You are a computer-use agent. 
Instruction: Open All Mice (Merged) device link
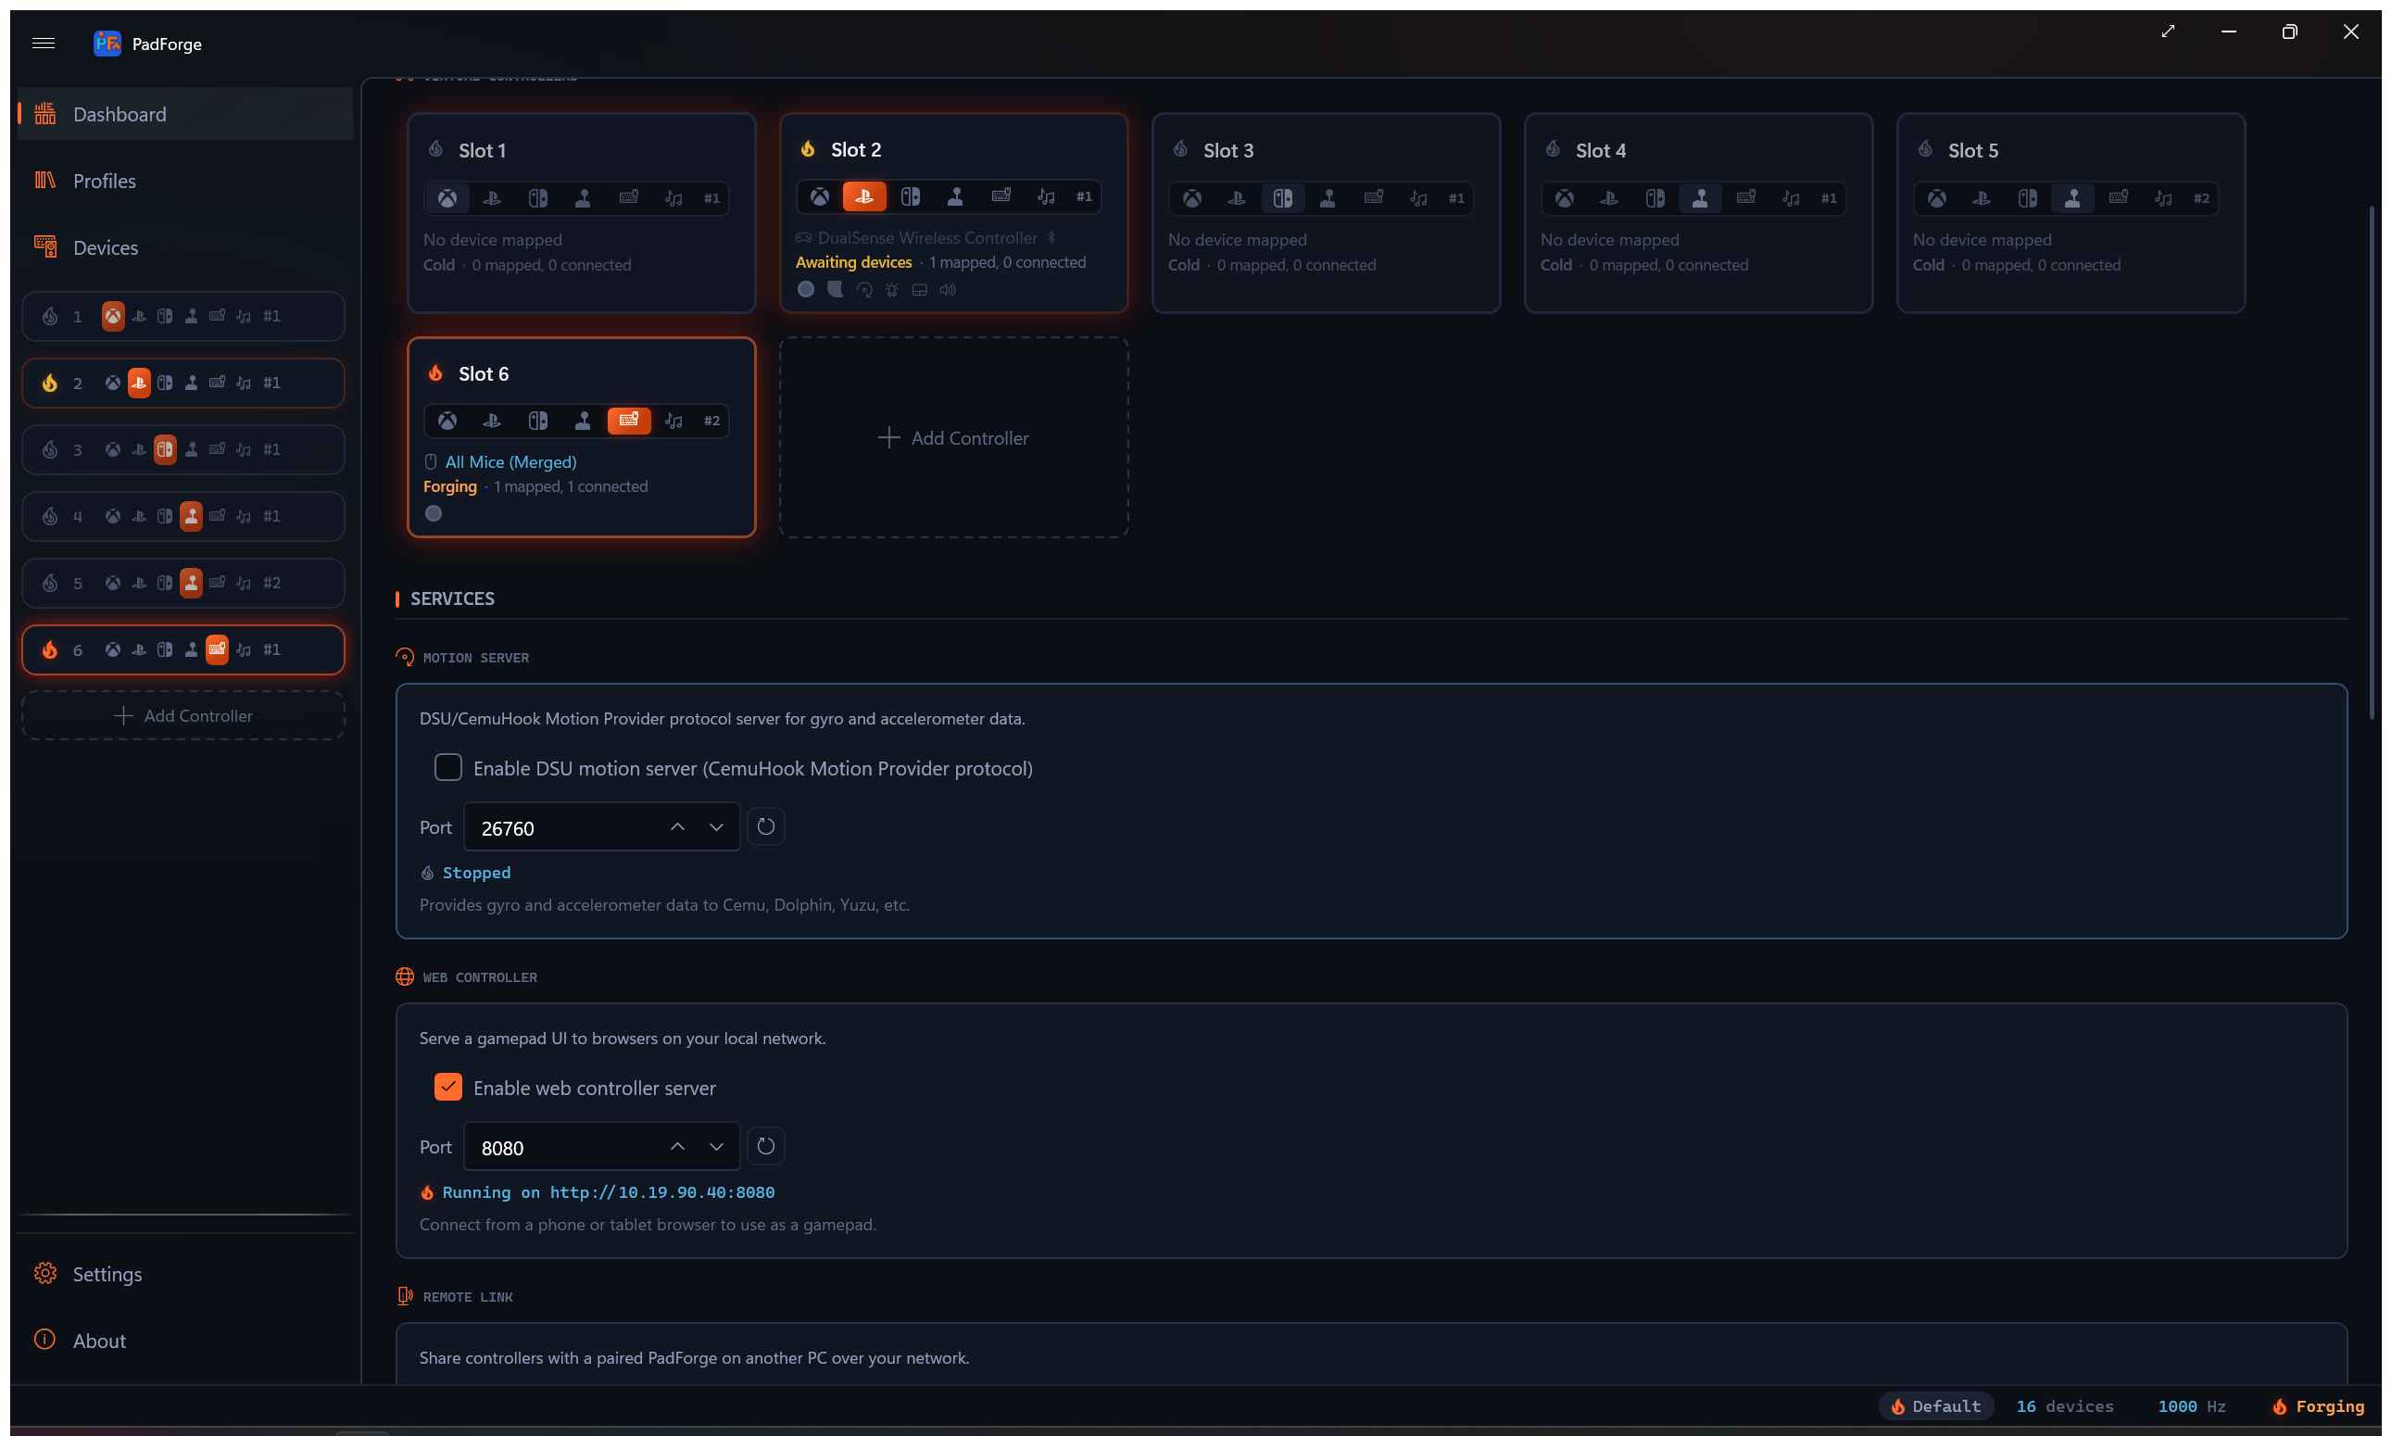pos(510,461)
